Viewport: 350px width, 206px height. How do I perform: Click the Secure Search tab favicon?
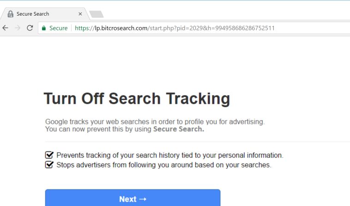coord(11,14)
